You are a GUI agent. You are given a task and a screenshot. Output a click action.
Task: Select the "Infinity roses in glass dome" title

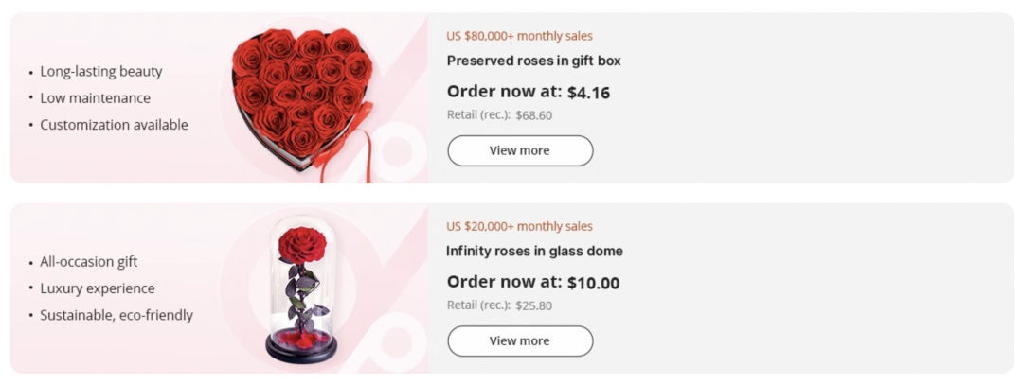pos(534,252)
